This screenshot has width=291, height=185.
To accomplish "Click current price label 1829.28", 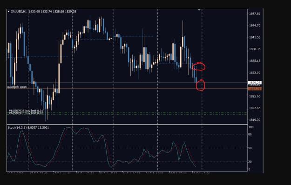I will click(255, 83).
